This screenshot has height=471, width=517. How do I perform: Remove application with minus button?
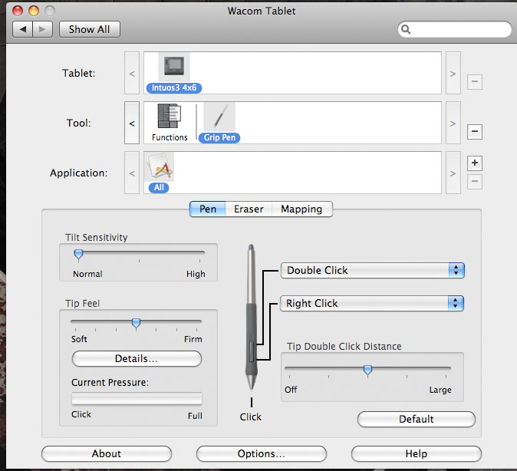[x=475, y=181]
